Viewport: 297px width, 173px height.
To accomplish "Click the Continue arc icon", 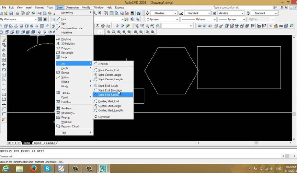I will 95,117.
